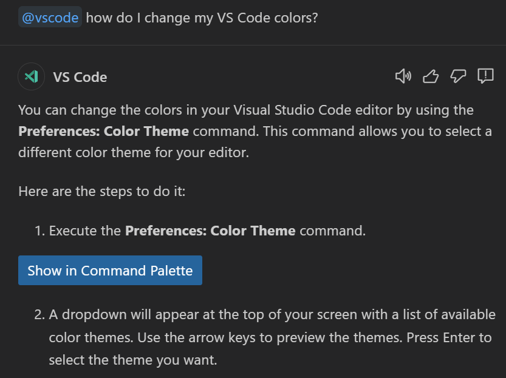
Task: Click bold Preferences: Color Theme in step 1
Action: click(x=210, y=231)
